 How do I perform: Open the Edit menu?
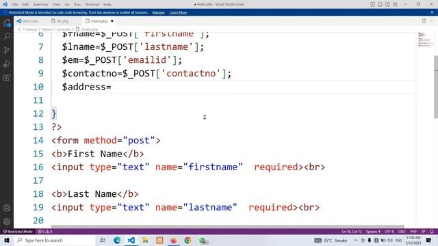25,4
